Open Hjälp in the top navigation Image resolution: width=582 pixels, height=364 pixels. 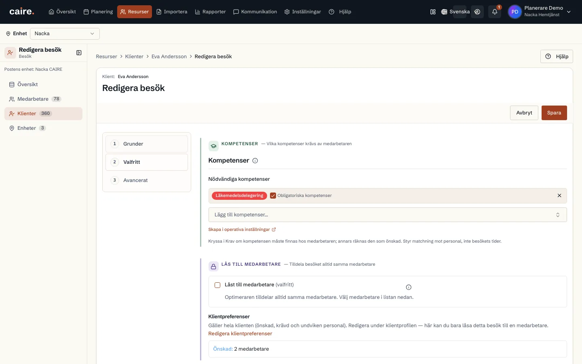(x=340, y=12)
